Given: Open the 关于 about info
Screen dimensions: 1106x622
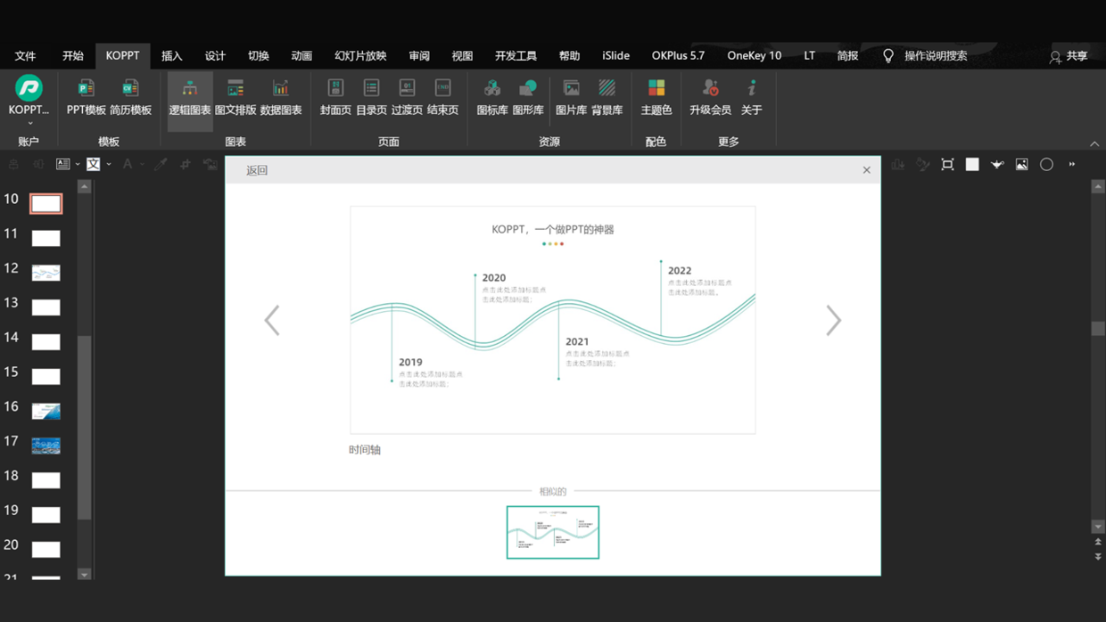Looking at the screenshot, I should pos(752,97).
